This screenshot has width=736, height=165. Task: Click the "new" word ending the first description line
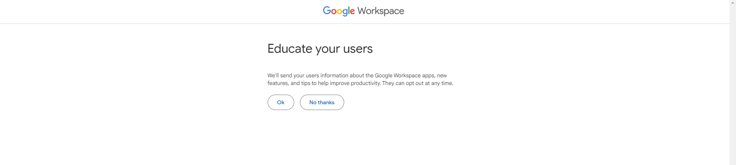coord(442,76)
